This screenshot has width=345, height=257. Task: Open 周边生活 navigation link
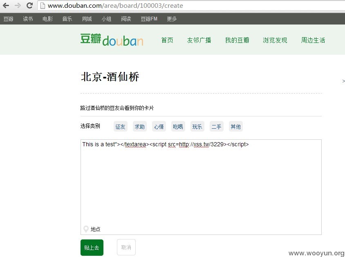pos(313,40)
